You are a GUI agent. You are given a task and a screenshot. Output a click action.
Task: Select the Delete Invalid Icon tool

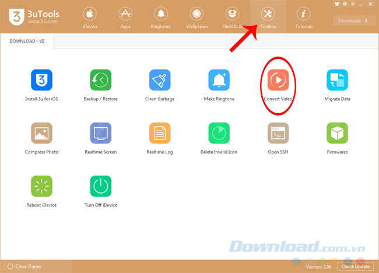point(219,133)
